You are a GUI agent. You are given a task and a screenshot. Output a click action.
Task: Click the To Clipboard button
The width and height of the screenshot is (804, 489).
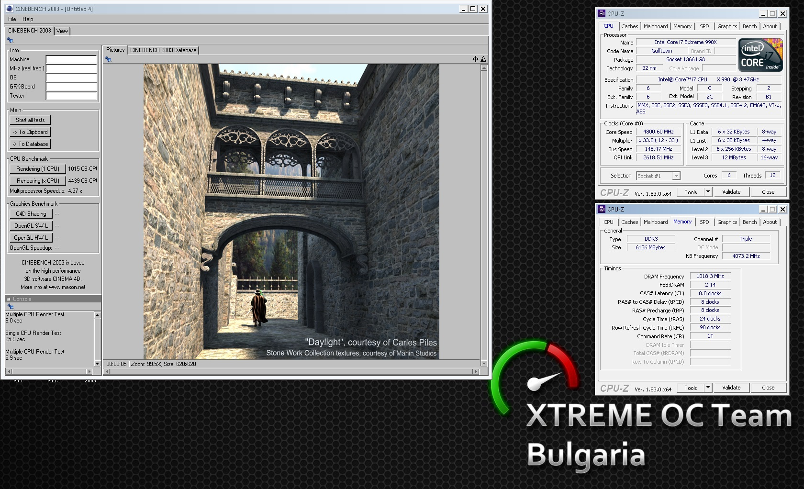[x=30, y=132]
